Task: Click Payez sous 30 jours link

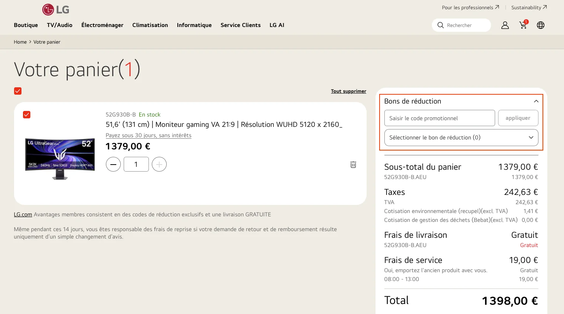Action: [x=148, y=135]
